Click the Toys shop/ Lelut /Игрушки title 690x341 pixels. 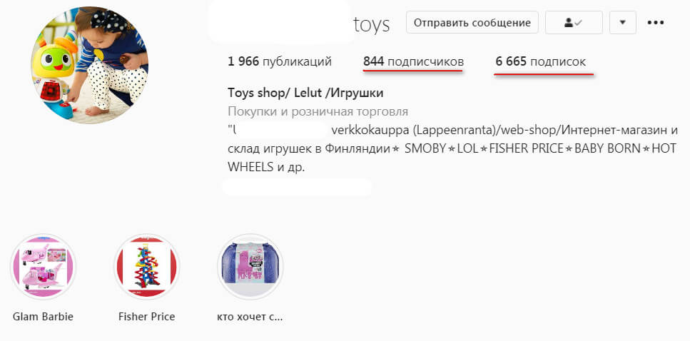click(305, 93)
